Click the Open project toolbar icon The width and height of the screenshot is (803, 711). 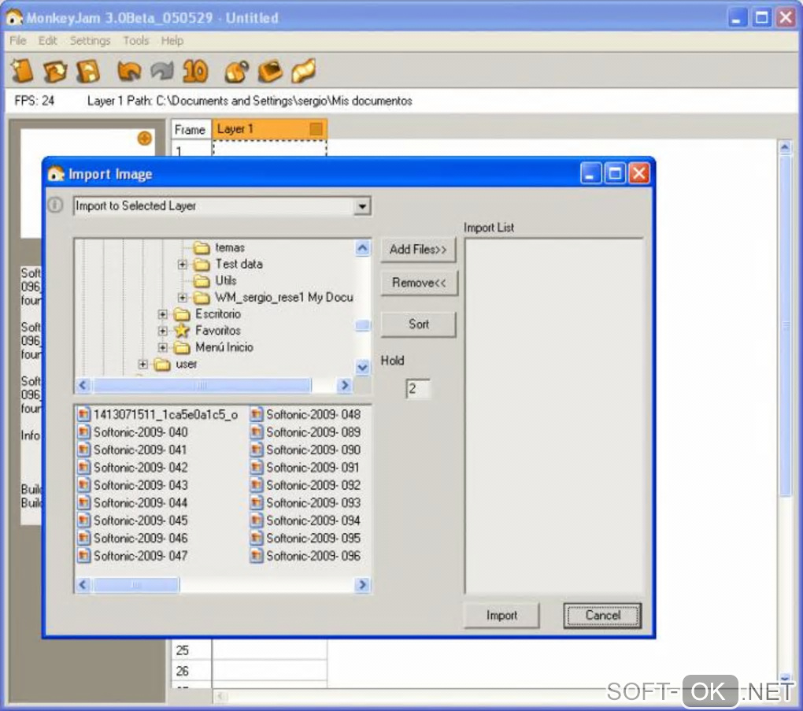click(55, 71)
